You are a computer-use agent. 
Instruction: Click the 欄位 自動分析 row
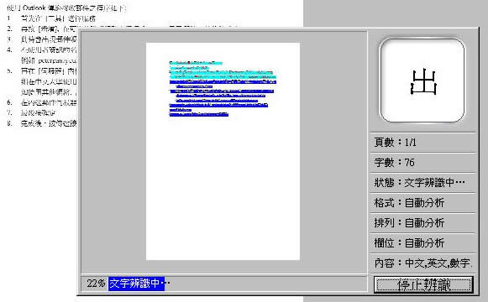(422, 243)
